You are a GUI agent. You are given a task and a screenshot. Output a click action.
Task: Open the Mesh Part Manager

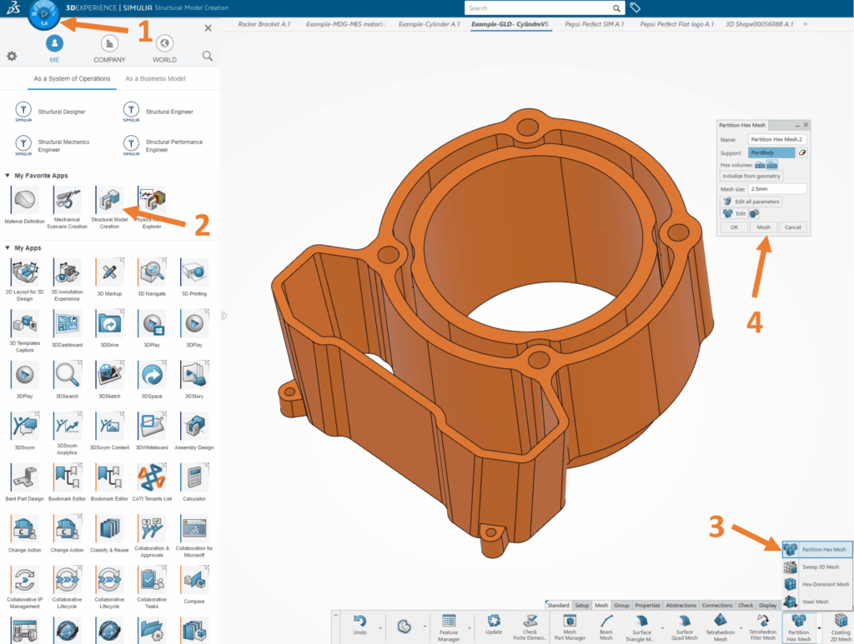click(570, 622)
